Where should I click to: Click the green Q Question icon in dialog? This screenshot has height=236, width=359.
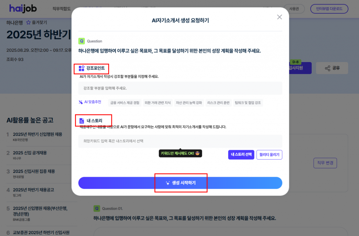pos(81,41)
